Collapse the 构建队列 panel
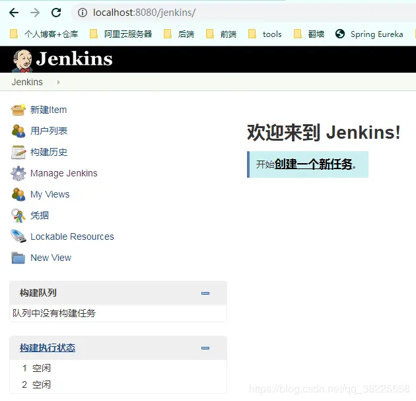The width and height of the screenshot is (416, 401). pos(205,293)
